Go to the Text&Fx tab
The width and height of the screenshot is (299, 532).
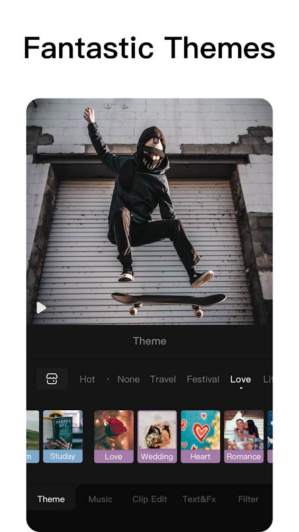click(x=199, y=499)
